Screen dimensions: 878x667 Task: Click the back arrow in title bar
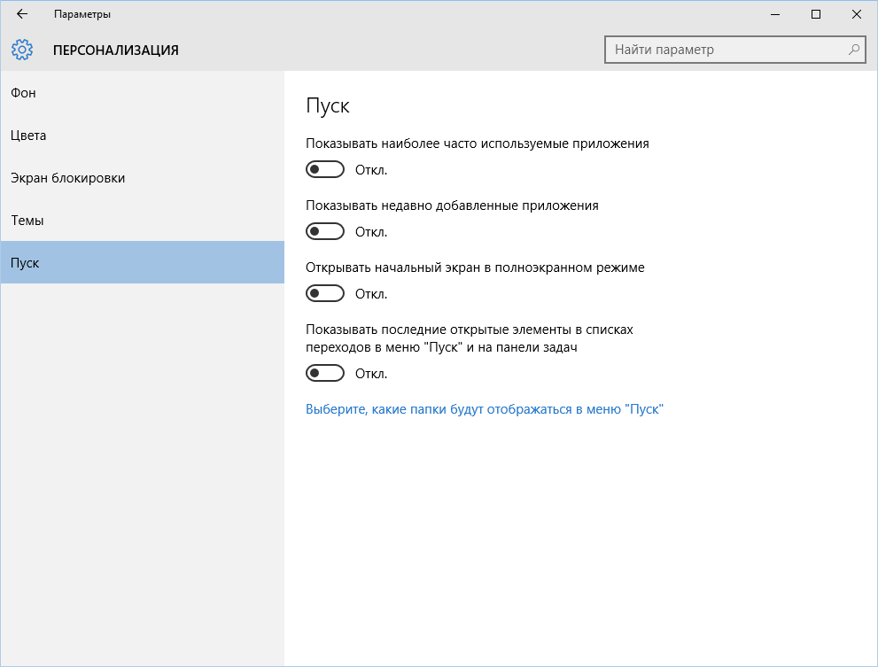point(22,14)
